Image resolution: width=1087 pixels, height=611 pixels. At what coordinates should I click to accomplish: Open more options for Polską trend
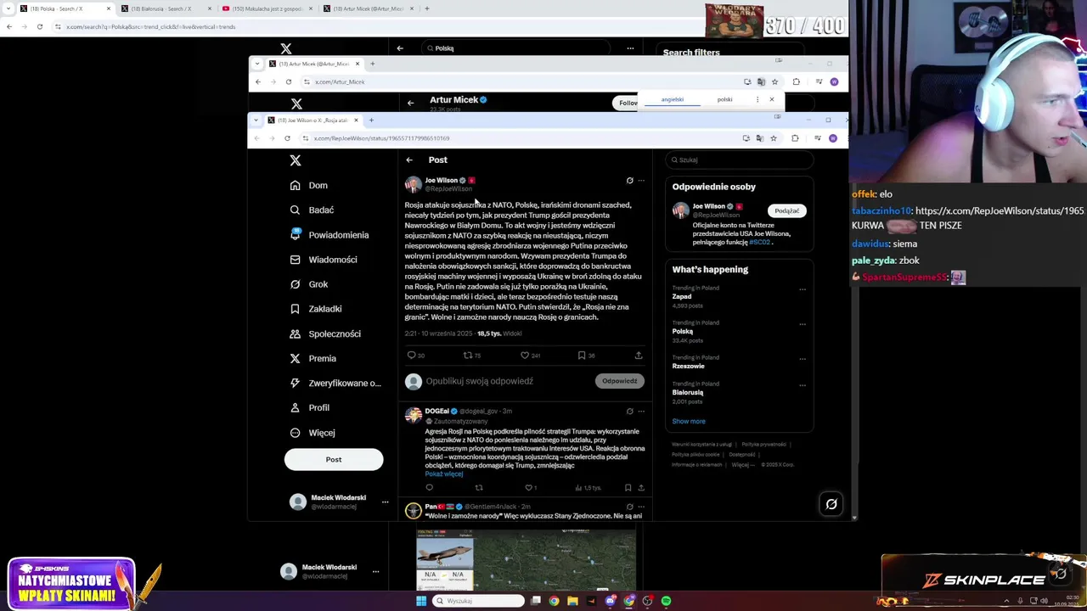[x=803, y=324]
